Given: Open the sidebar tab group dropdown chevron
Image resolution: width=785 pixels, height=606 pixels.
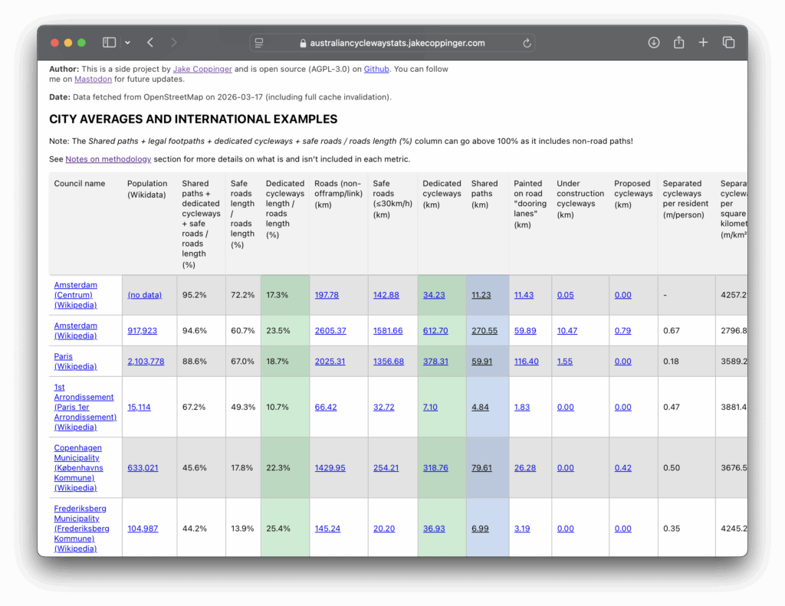Looking at the screenshot, I should coord(127,43).
